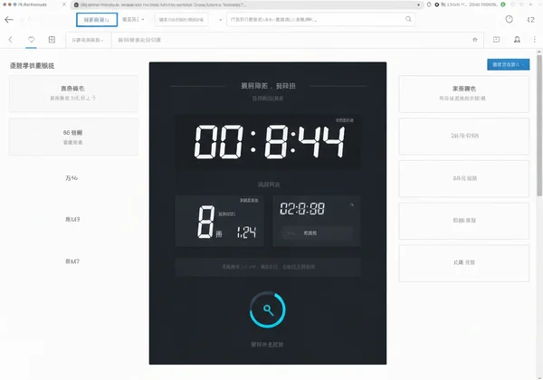Click the address bar dropdown arrow
The width and height of the screenshot is (543, 380).
pyautogui.click(x=418, y=5)
